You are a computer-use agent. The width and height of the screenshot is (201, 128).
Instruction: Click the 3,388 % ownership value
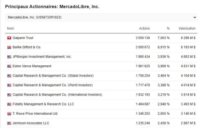(164, 85)
